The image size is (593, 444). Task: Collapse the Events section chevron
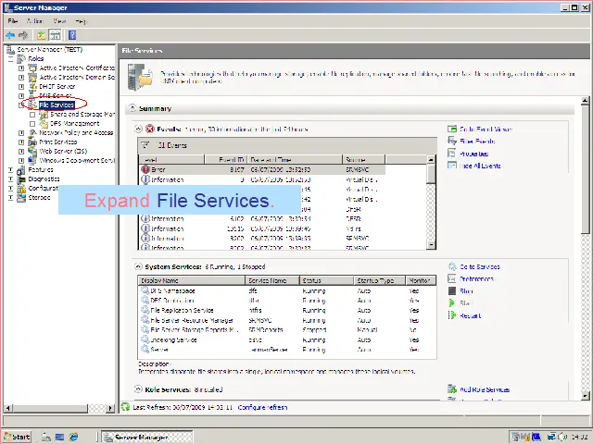click(138, 129)
